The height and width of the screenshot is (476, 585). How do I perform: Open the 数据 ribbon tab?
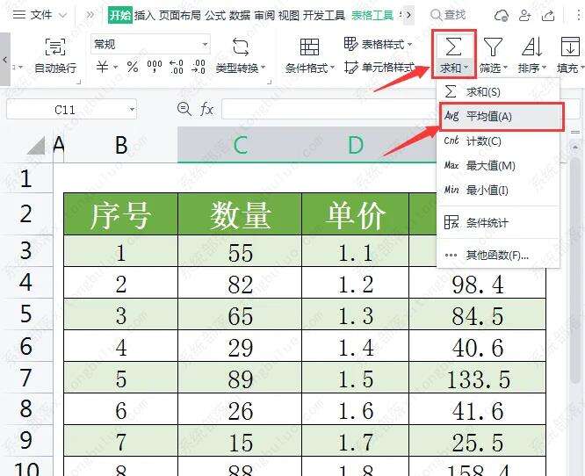tap(240, 15)
